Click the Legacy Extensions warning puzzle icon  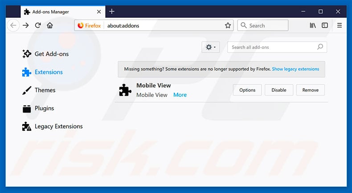27,126
